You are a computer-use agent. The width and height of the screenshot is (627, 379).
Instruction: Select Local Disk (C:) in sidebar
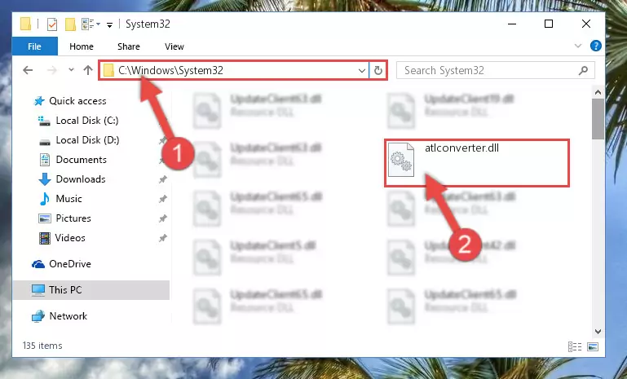86,121
